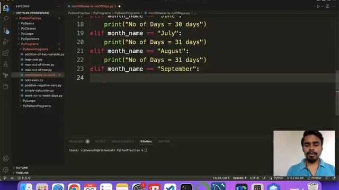Image resolution: width=339 pixels, height=190 pixels.
Task: Run the Python file with play button
Action: pos(318,6)
